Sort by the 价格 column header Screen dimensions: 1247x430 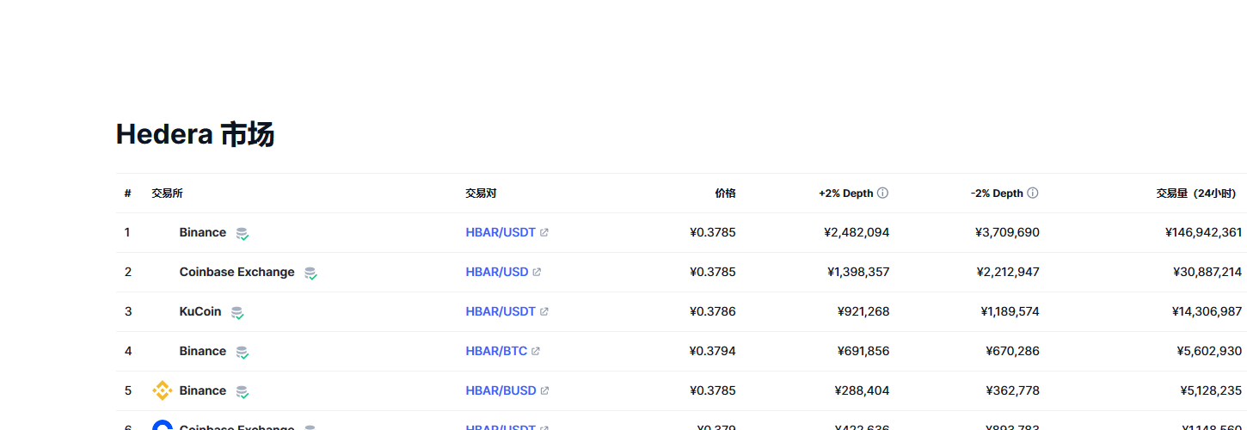tap(725, 193)
